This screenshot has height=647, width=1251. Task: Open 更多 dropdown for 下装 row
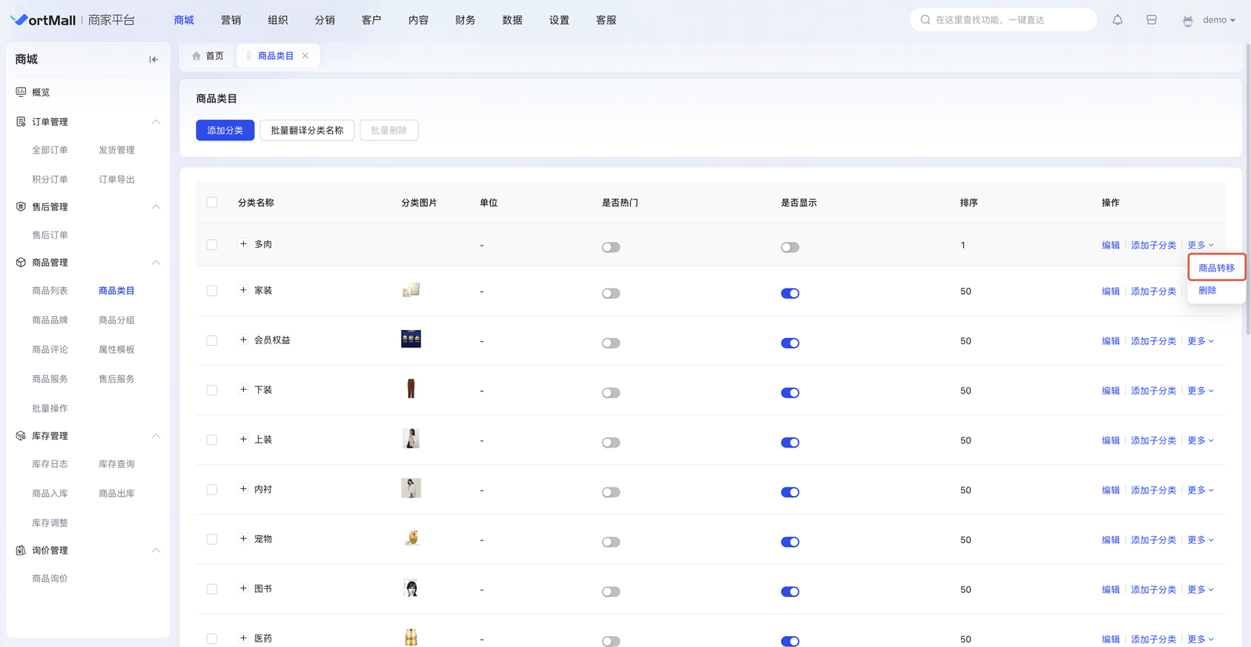pos(1200,391)
